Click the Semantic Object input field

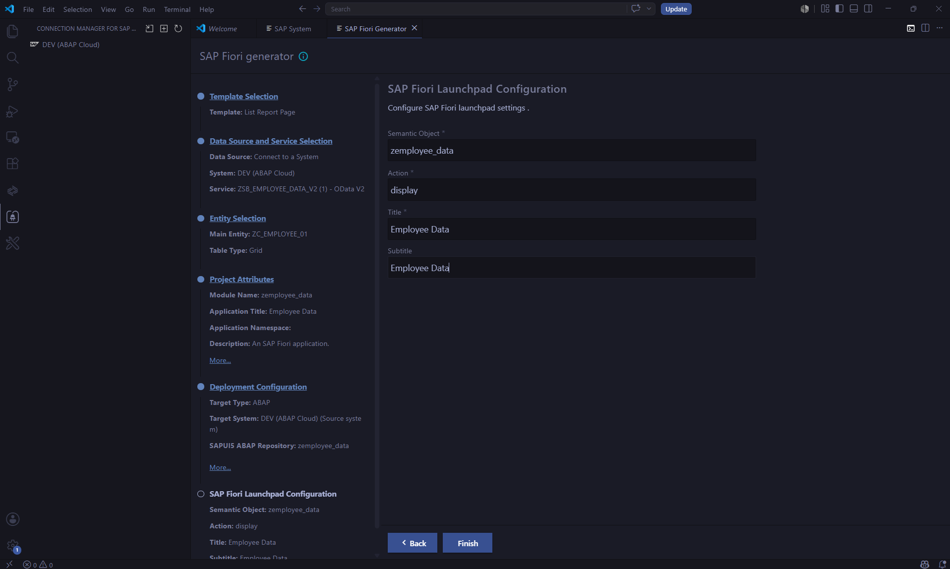(572, 150)
